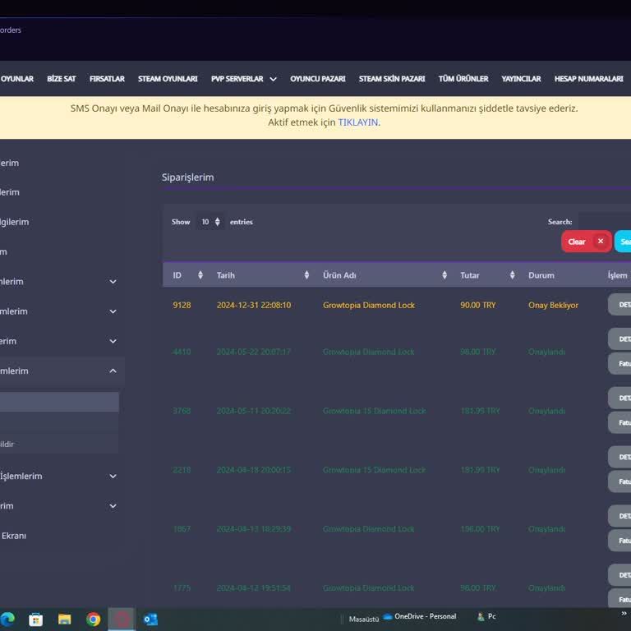Sort by Tutar column sort arrows
This screenshot has height=631, width=631.
[512, 275]
